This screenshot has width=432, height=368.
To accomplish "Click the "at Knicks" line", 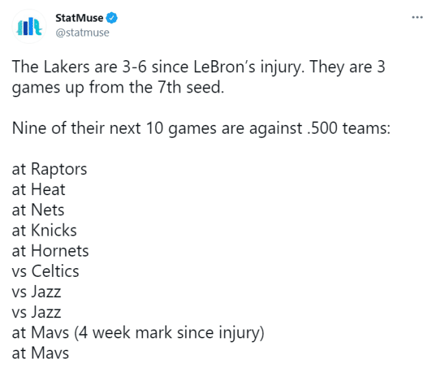I will tap(44, 230).
